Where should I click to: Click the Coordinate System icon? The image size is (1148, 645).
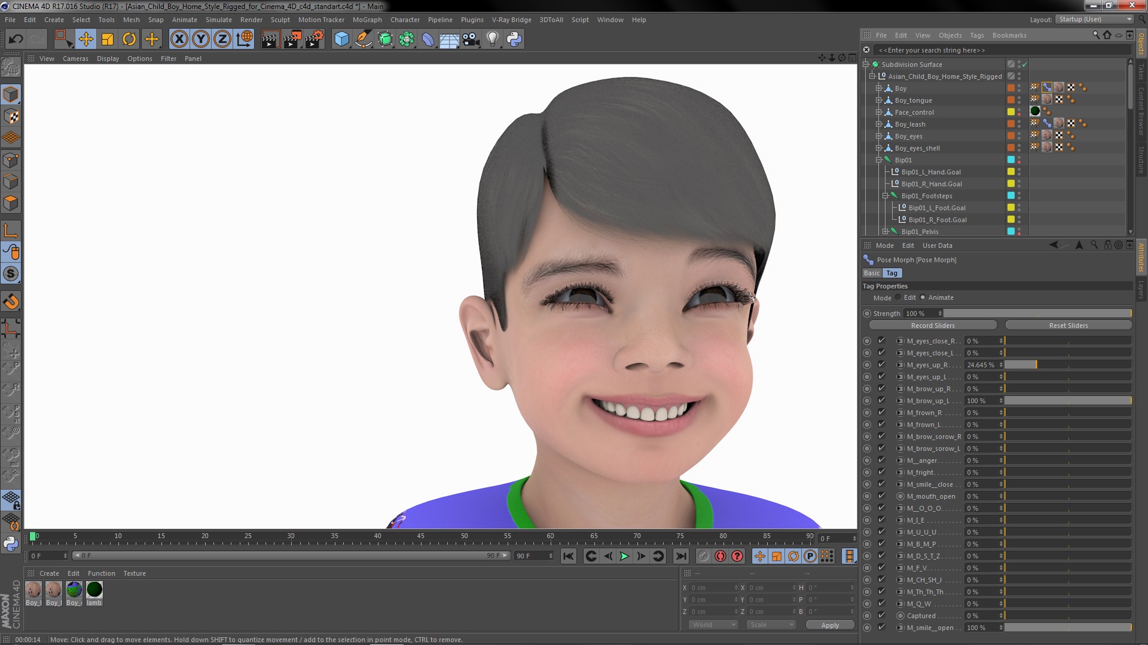click(245, 39)
